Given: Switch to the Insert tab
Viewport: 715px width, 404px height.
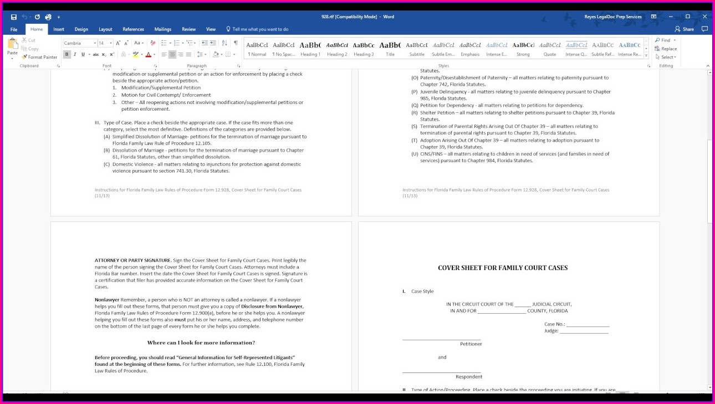Looking at the screenshot, I should pyautogui.click(x=59, y=29).
